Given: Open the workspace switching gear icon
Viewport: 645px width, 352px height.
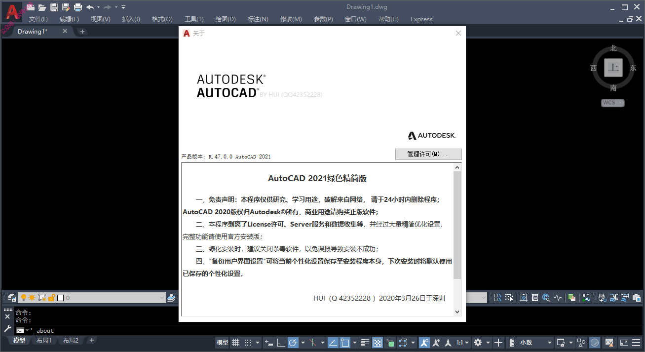Looking at the screenshot, I should (x=478, y=342).
